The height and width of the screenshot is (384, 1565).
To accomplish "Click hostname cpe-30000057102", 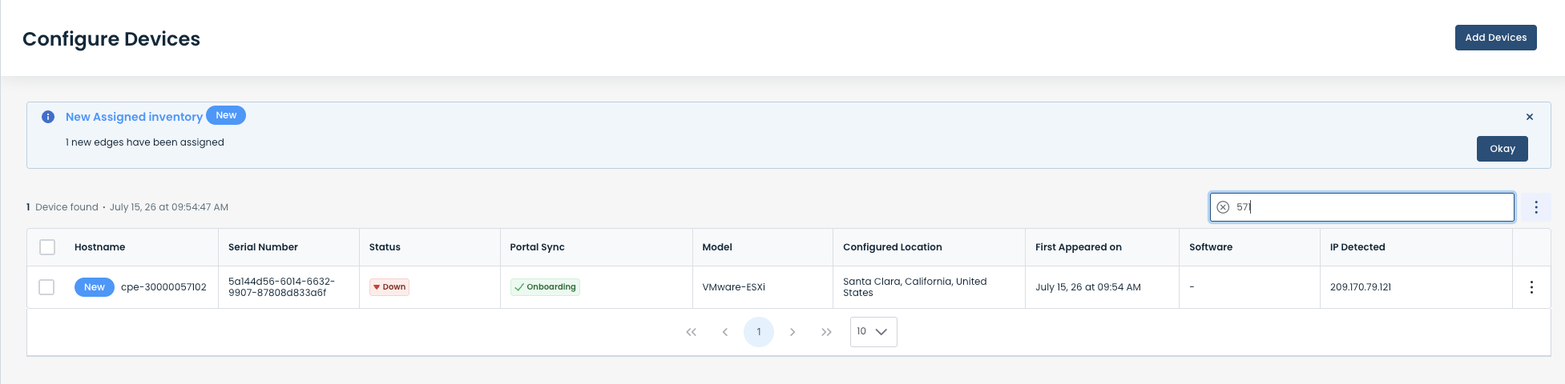I will [x=163, y=287].
